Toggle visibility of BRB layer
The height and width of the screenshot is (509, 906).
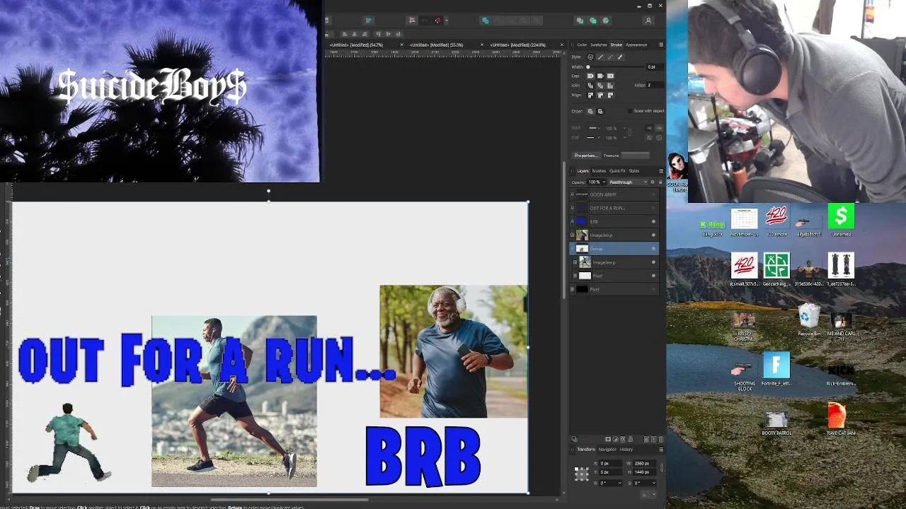653,221
